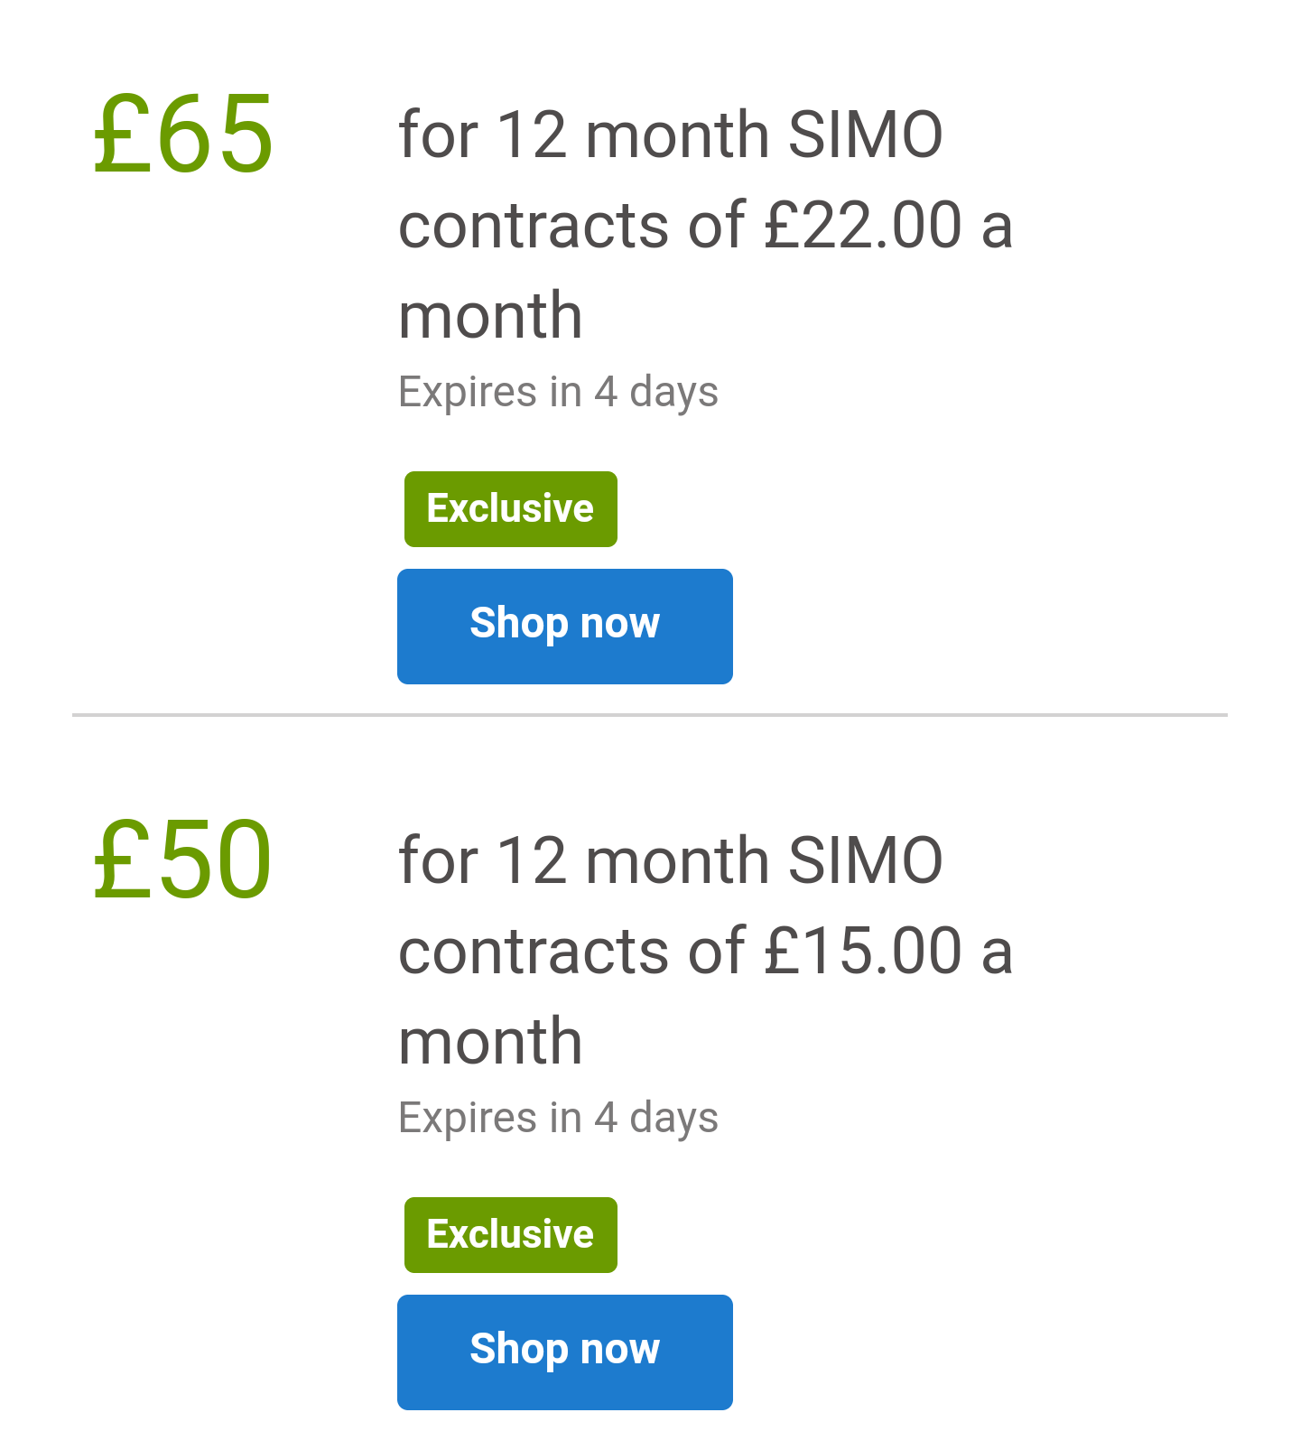Viewport: 1300px width, 1431px height.
Task: Click the word SIMO in the £50 offer
Action: pos(865,860)
